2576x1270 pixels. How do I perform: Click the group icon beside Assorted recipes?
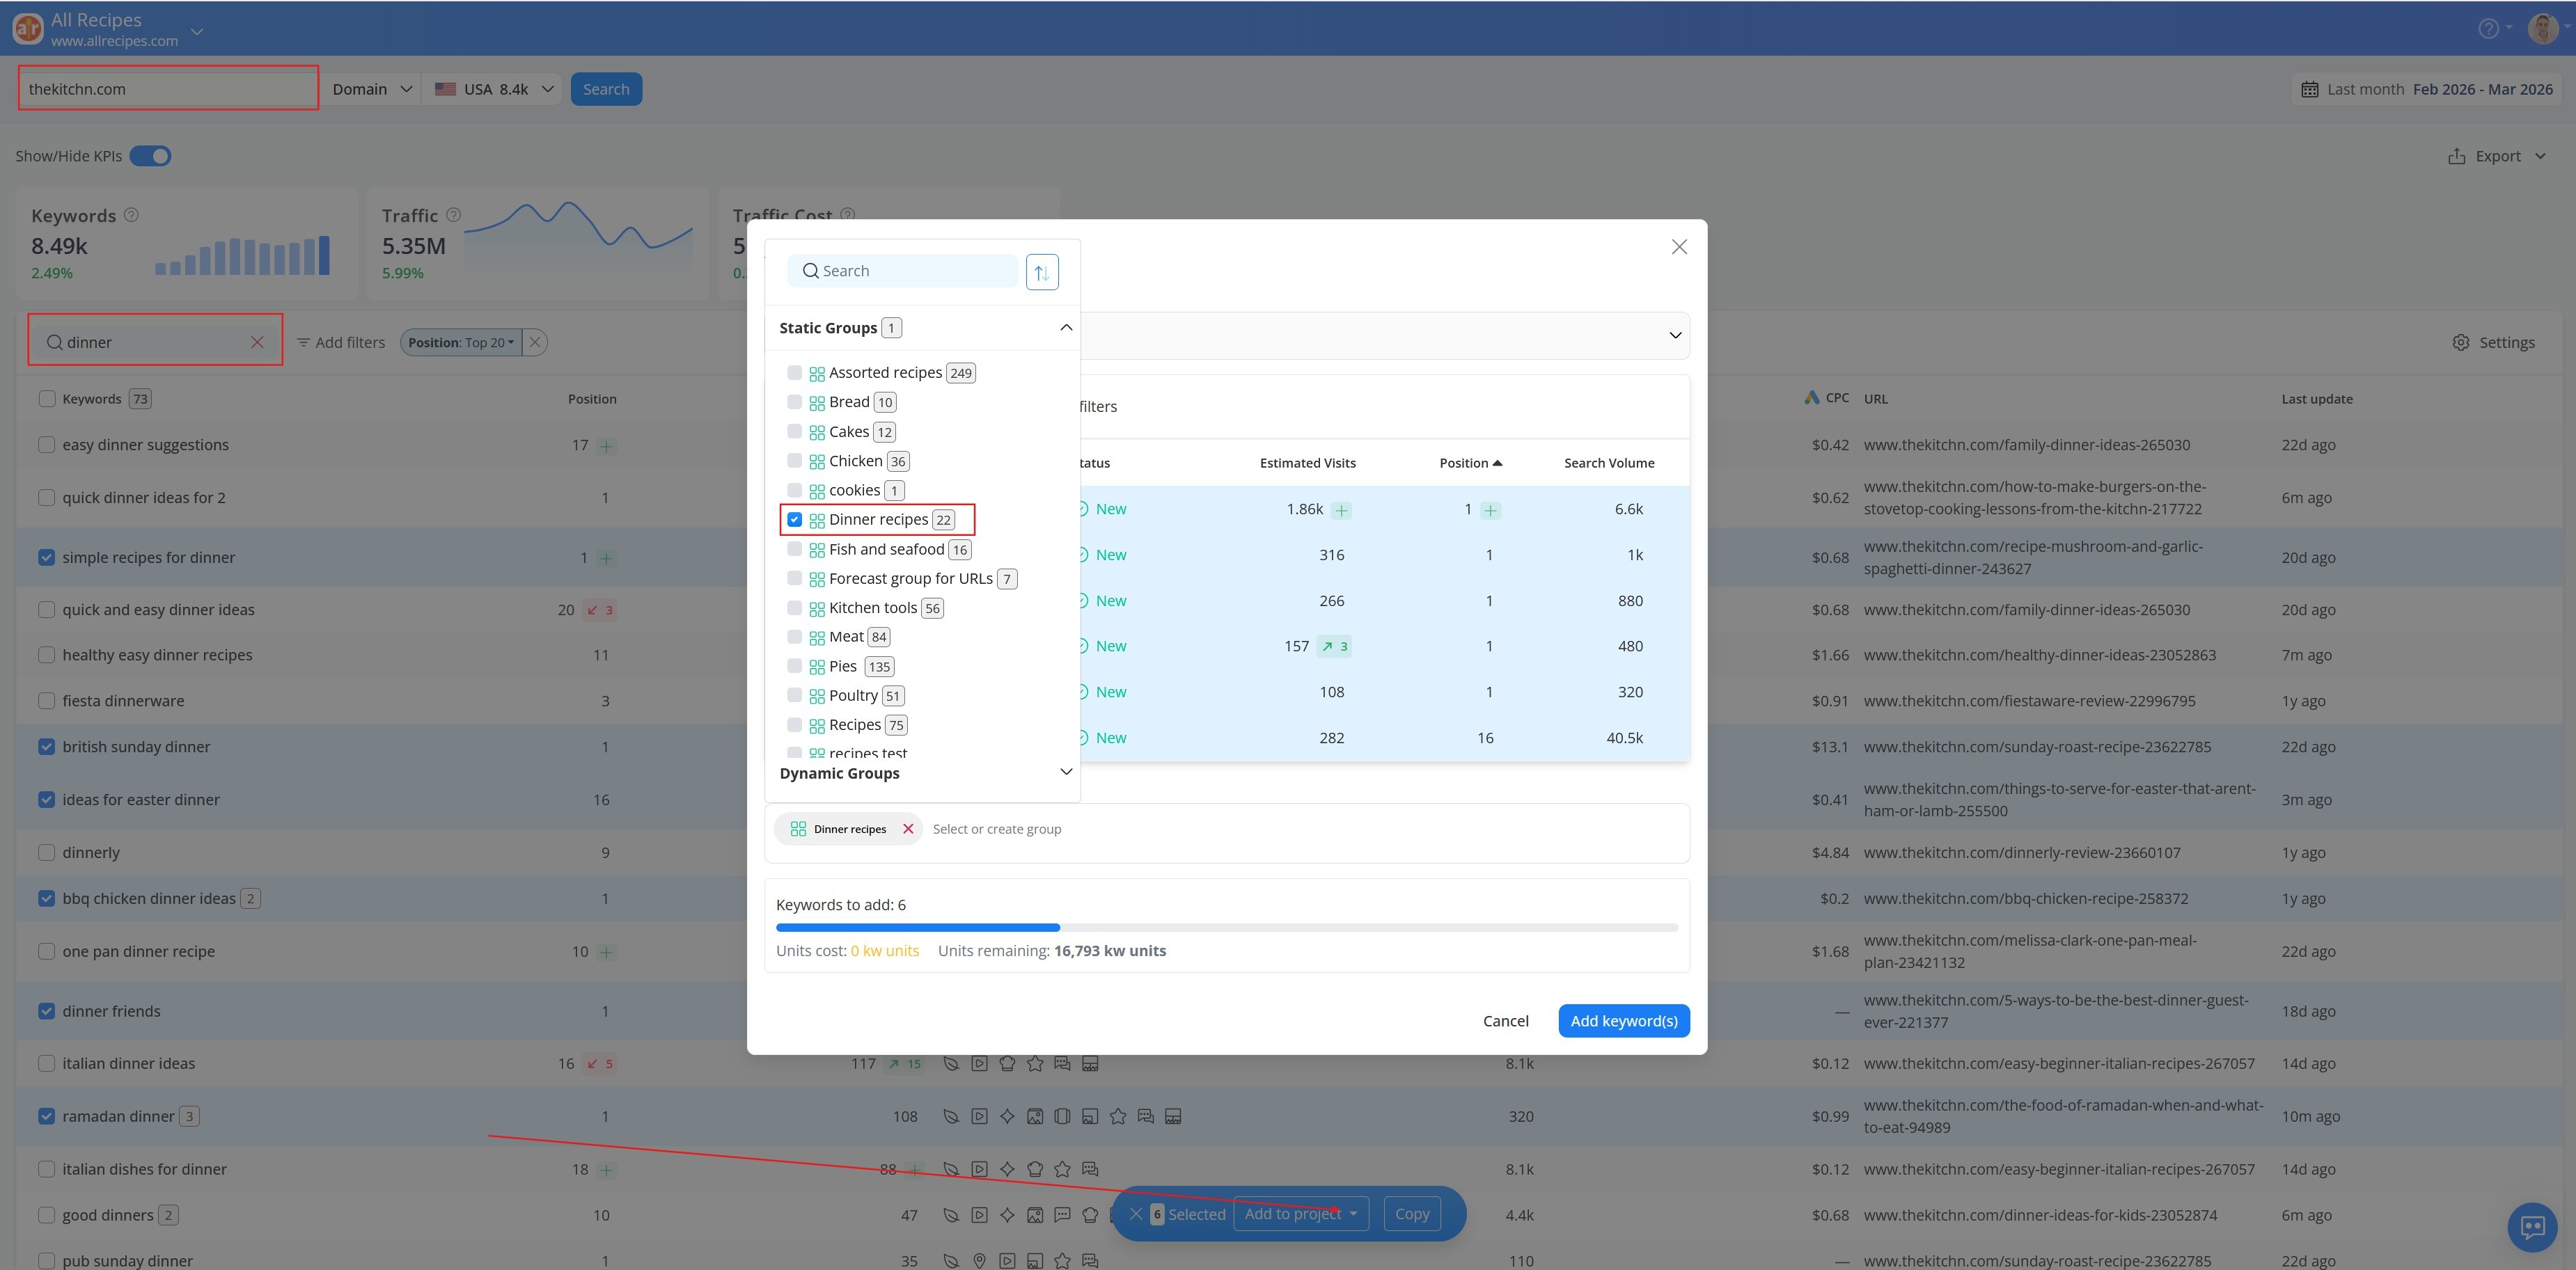[816, 373]
